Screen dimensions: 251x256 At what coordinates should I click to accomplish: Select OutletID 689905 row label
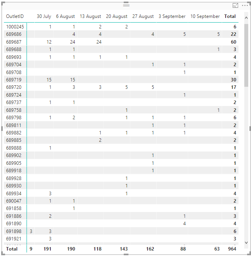pyautogui.click(x=14, y=163)
